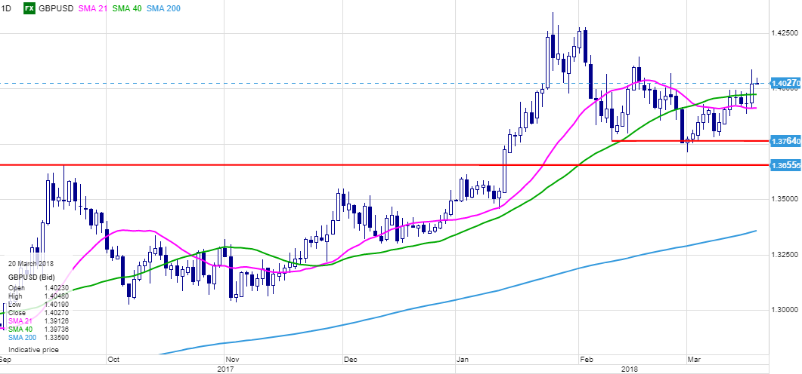This screenshot has width=802, height=374.
Task: Click the Jan label on time axis
Action: pos(463,360)
